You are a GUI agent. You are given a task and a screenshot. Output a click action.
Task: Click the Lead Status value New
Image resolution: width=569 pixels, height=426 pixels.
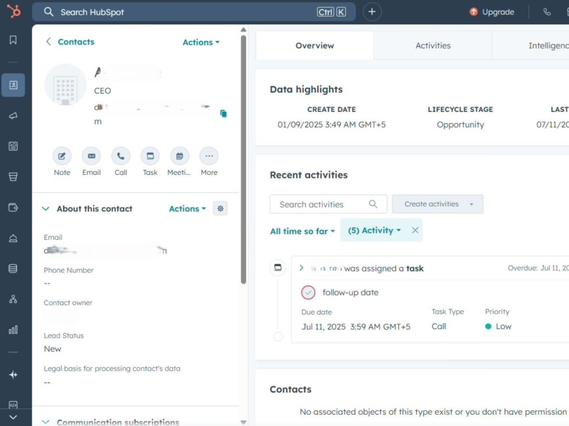(x=52, y=349)
